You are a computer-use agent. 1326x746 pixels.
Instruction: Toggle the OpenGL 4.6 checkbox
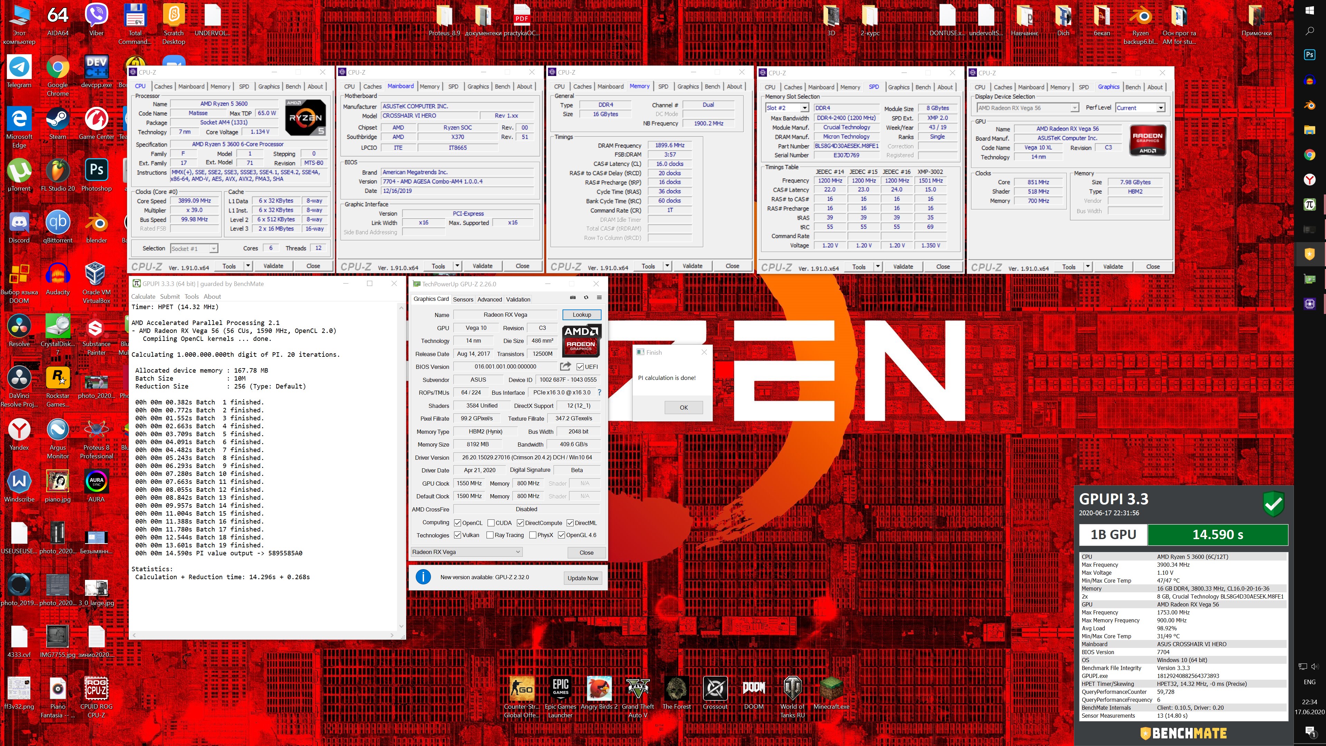(x=561, y=535)
